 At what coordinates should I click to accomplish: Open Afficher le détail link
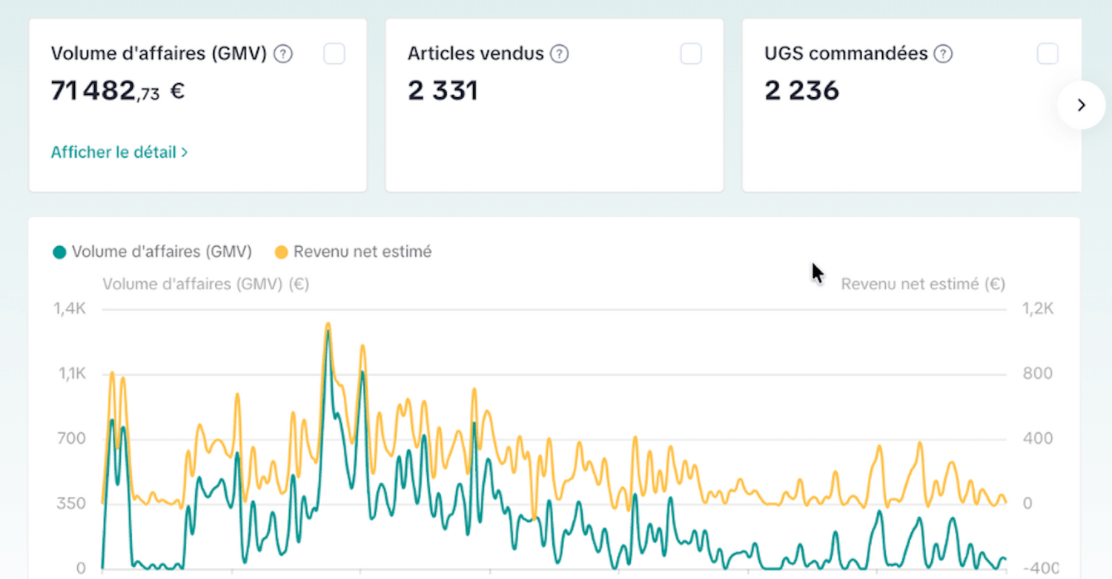(119, 153)
